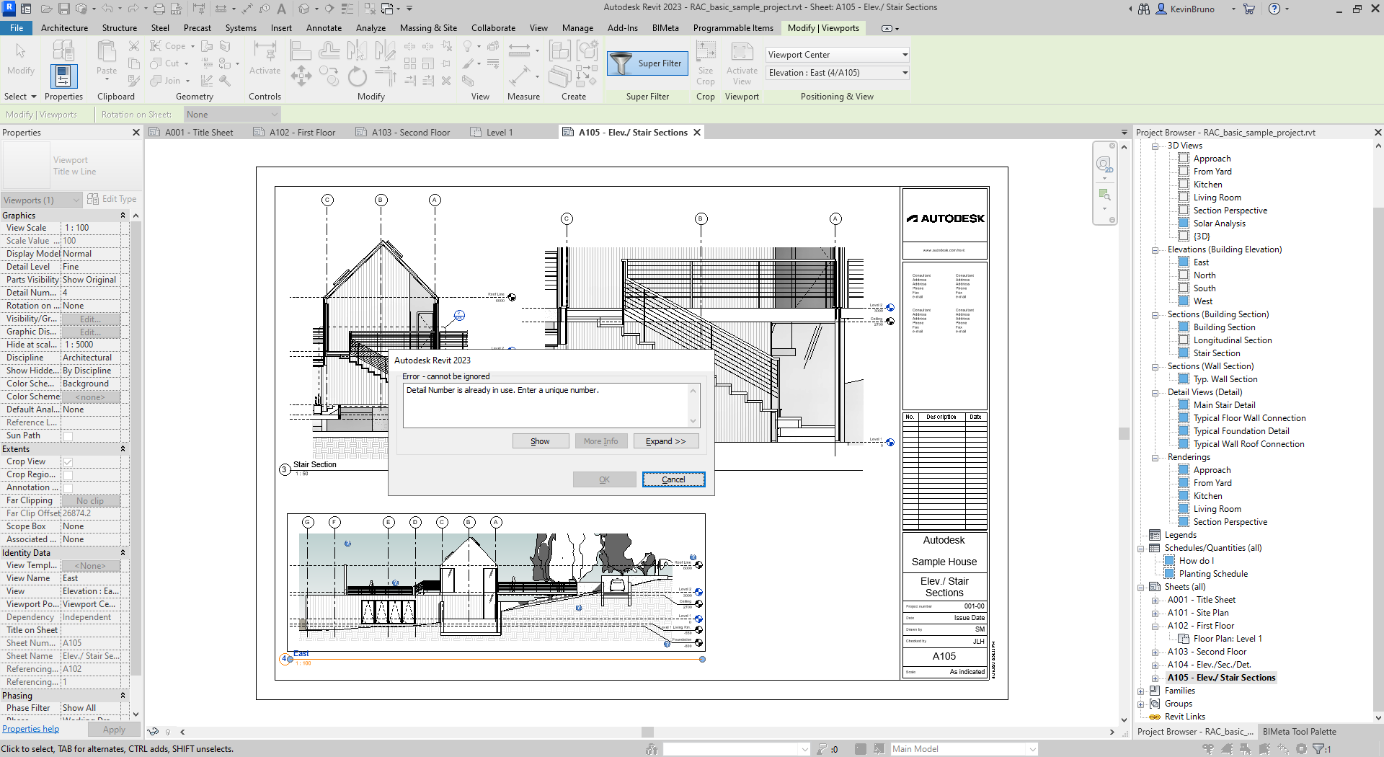1384x757 pixels.
Task: Open the Revit application 'R' menu icon
Action: pyautogui.click(x=9, y=9)
